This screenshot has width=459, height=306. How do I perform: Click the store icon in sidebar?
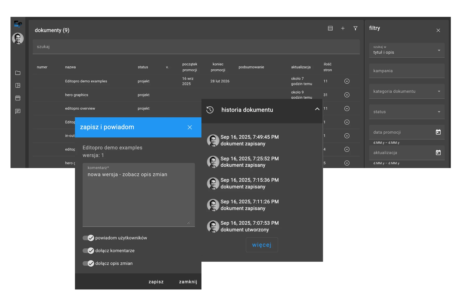tap(18, 98)
